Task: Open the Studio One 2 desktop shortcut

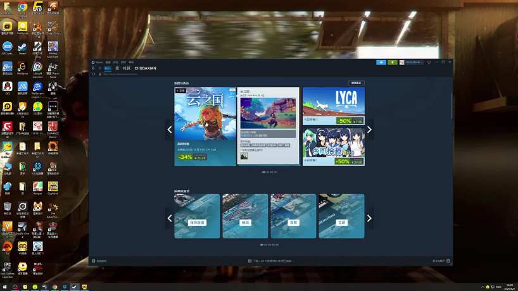Action: [22, 230]
